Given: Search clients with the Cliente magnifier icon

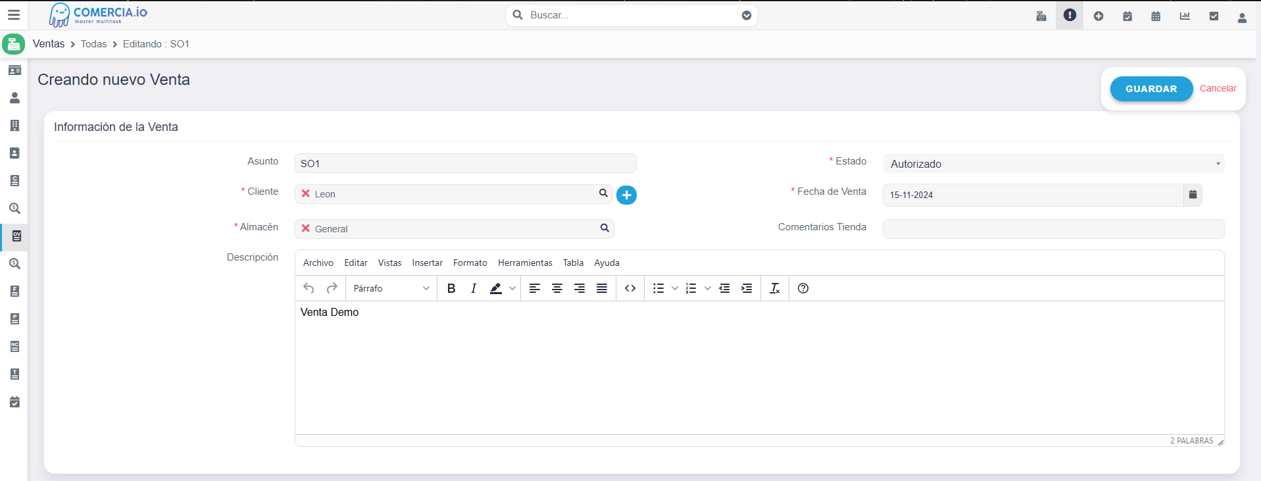Looking at the screenshot, I should pos(603,193).
